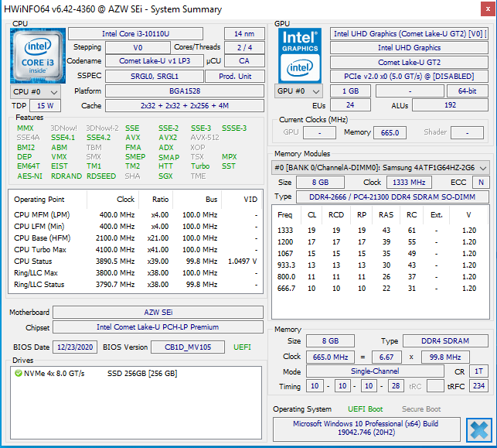
Task: Click the GPU 64-bit bus width field
Action: 468,91
